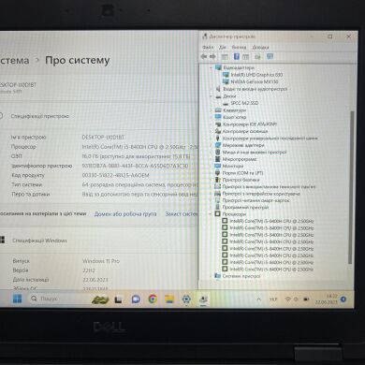Click the Клавіатури keyboard icon
Image resolution: width=365 pixels, height=365 pixels.
point(218,110)
